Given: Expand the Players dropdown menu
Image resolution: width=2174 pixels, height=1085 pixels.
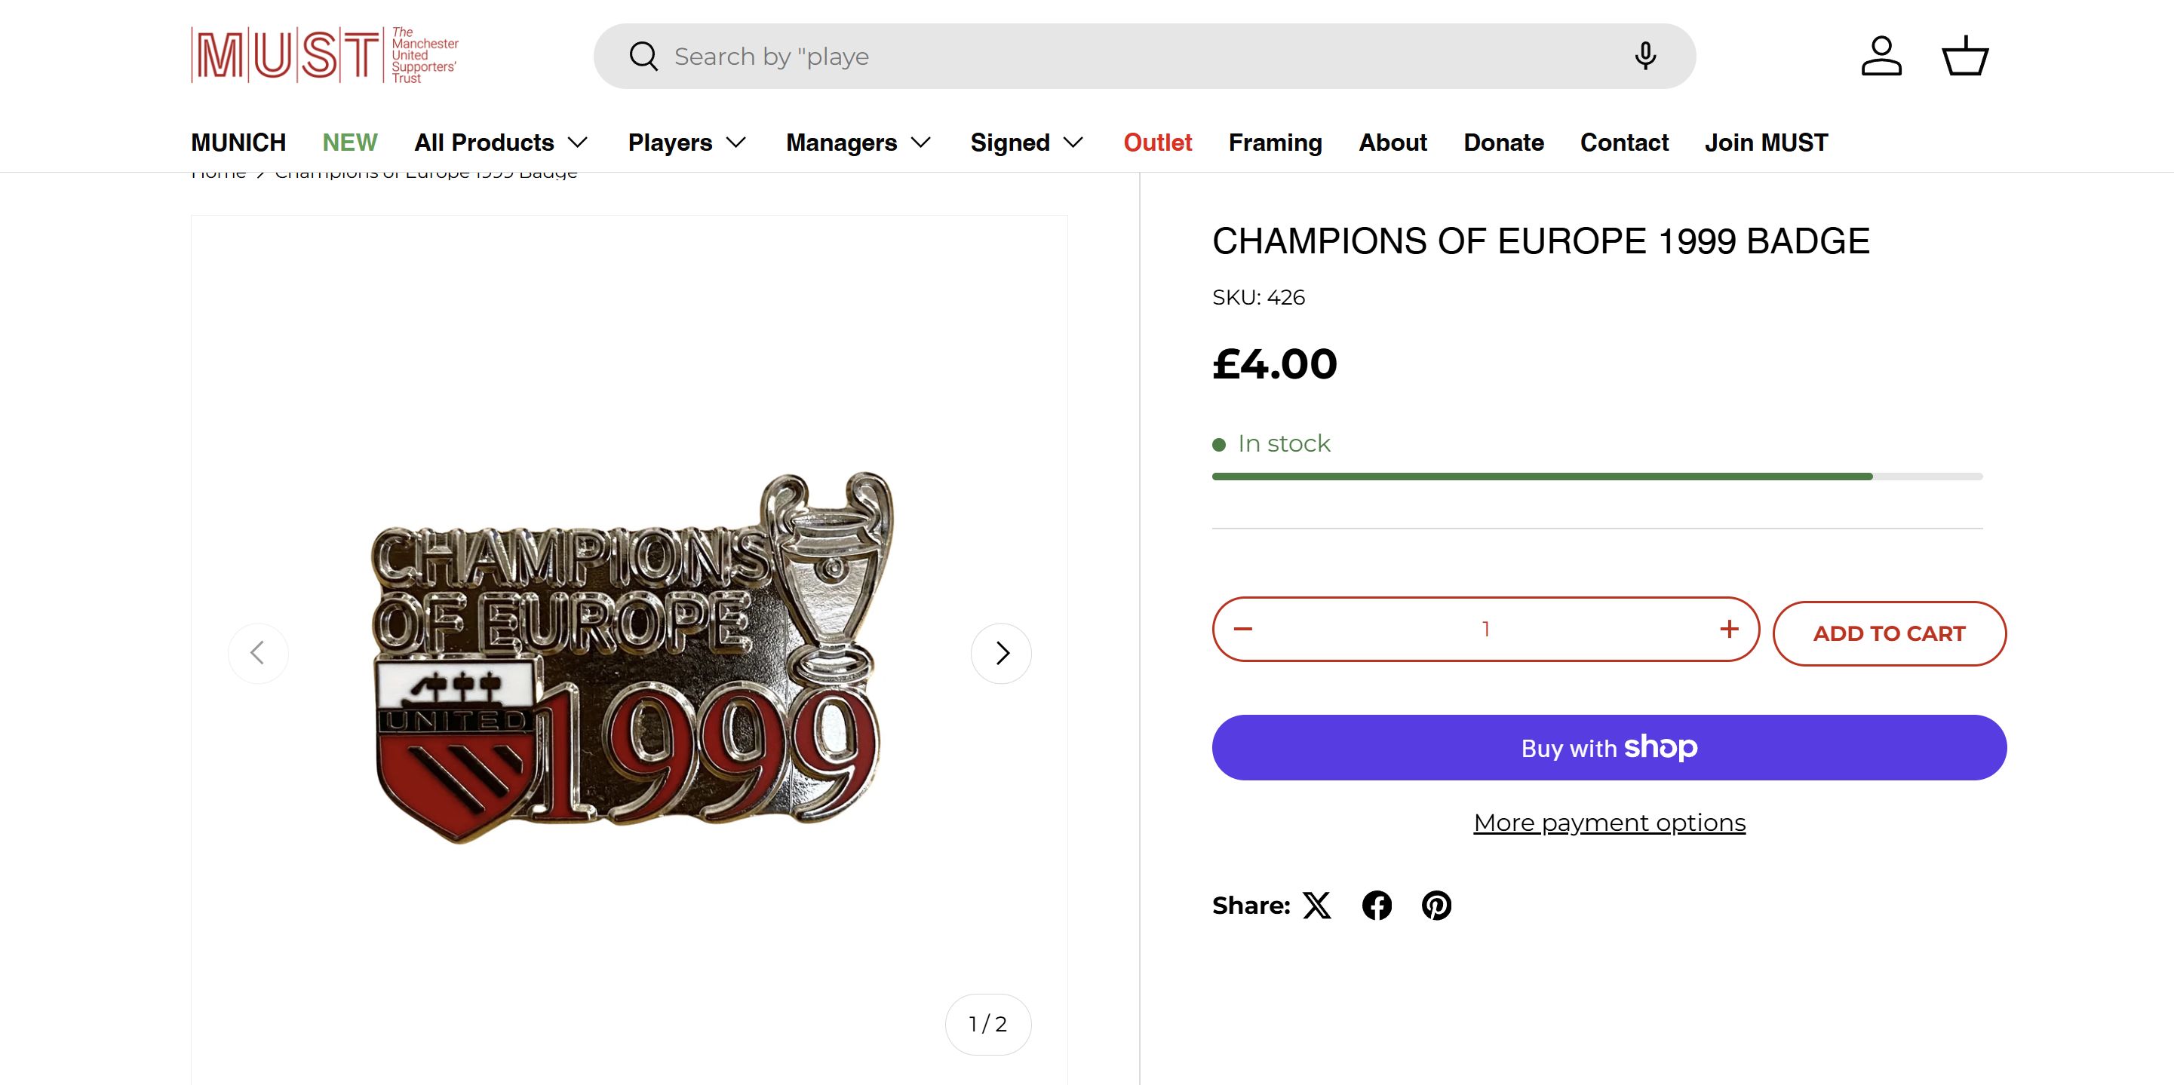Looking at the screenshot, I should tap(687, 143).
